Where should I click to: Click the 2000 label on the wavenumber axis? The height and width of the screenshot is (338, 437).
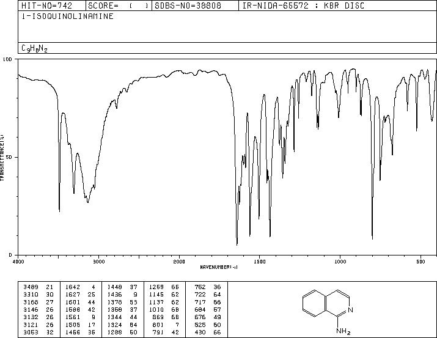(x=179, y=262)
